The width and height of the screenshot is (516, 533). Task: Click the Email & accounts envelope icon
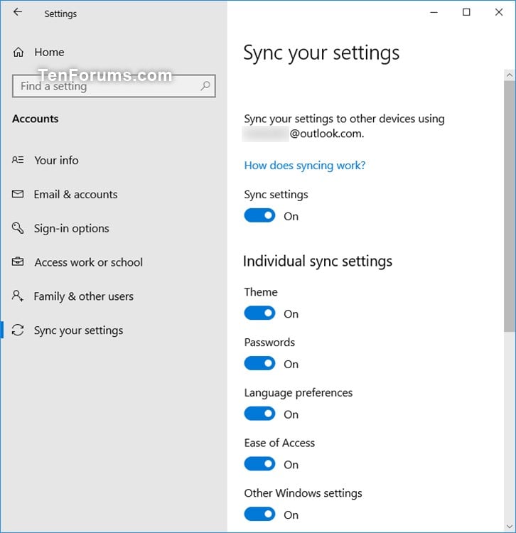[x=18, y=194]
